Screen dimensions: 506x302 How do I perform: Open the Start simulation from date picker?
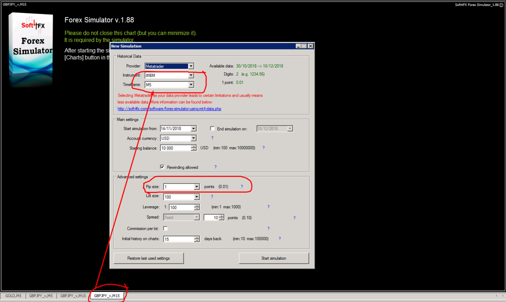tap(193, 129)
